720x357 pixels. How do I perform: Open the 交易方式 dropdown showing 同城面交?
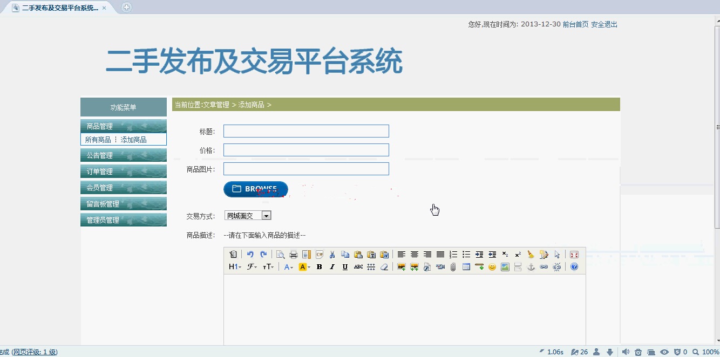point(248,216)
